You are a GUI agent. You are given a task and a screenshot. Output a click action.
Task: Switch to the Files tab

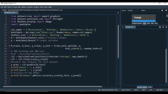[152, 23]
